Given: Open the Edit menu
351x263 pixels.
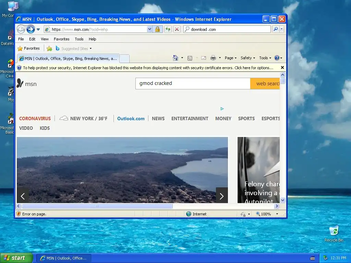Looking at the screenshot, I should point(32,39).
